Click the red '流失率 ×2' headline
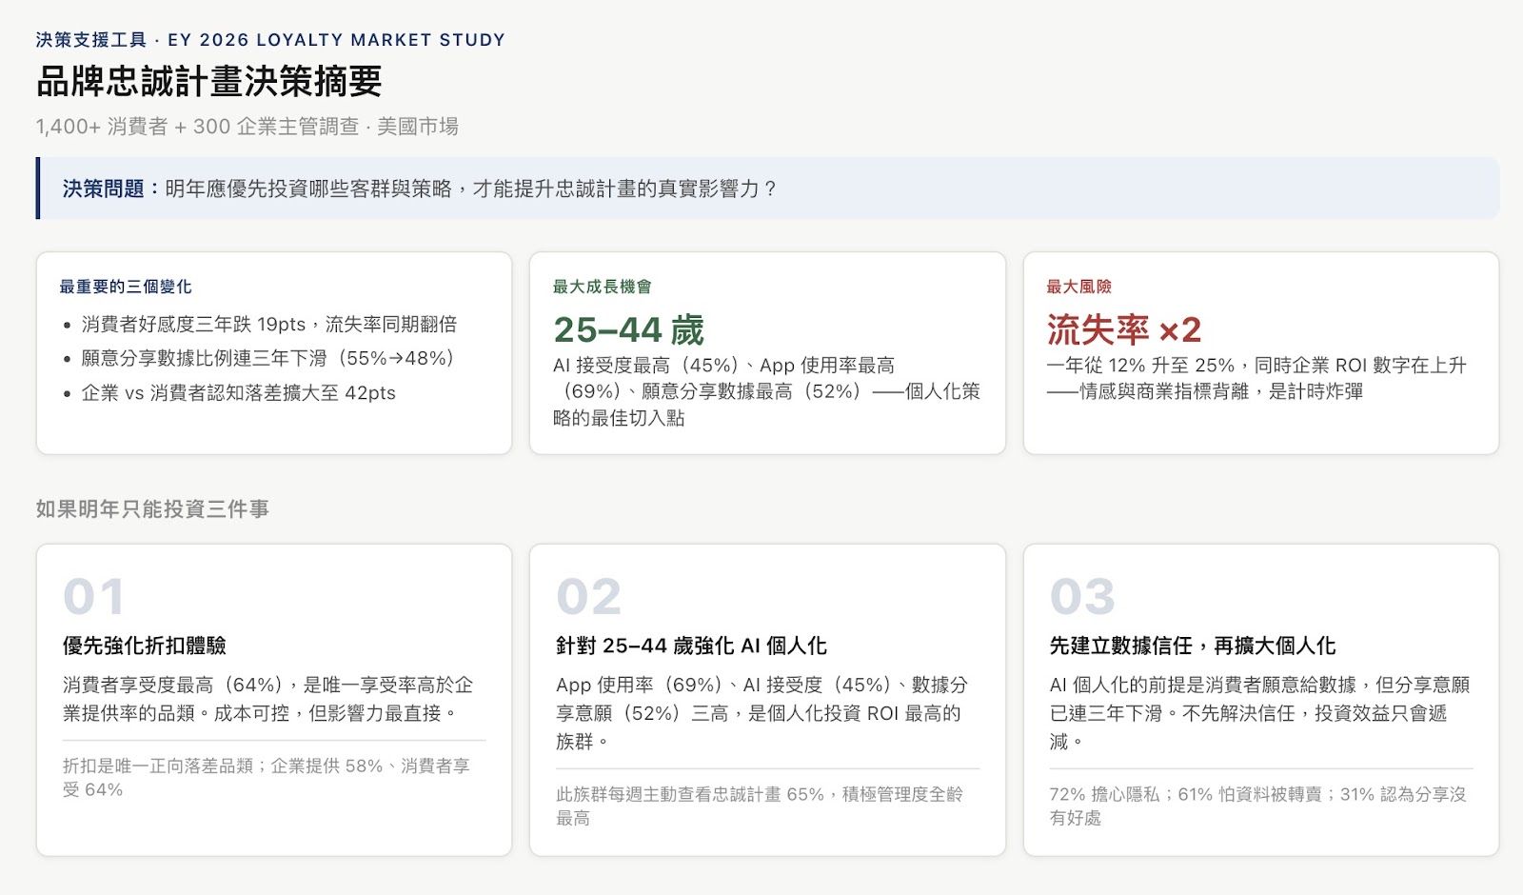The height and width of the screenshot is (895, 1523). (1124, 330)
